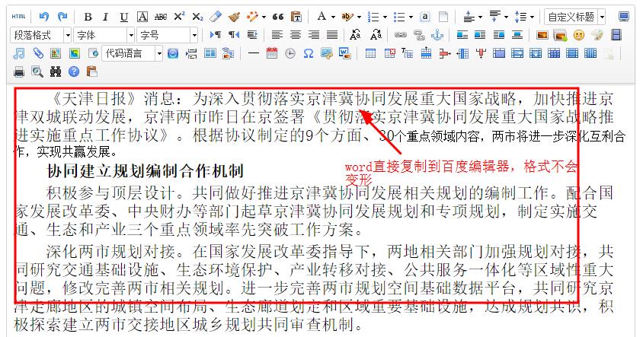Expand the 字体 font family dropdown

tap(104, 35)
